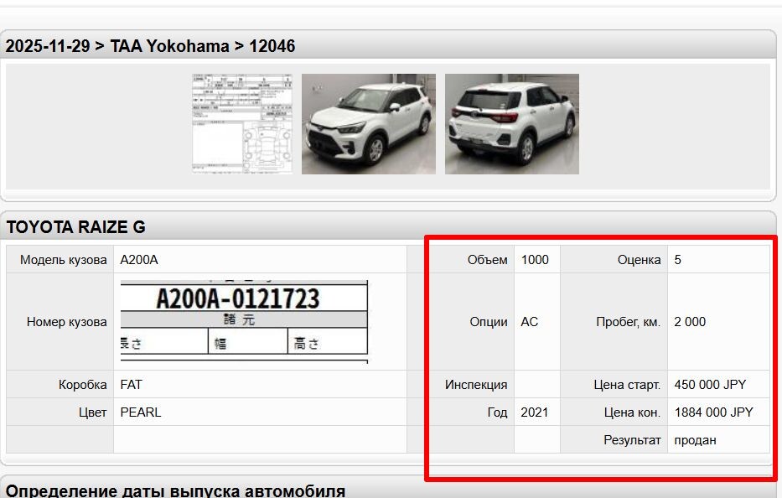Select the 'Цвет' label
Viewport: 782px width, 498px height.
[x=93, y=412]
